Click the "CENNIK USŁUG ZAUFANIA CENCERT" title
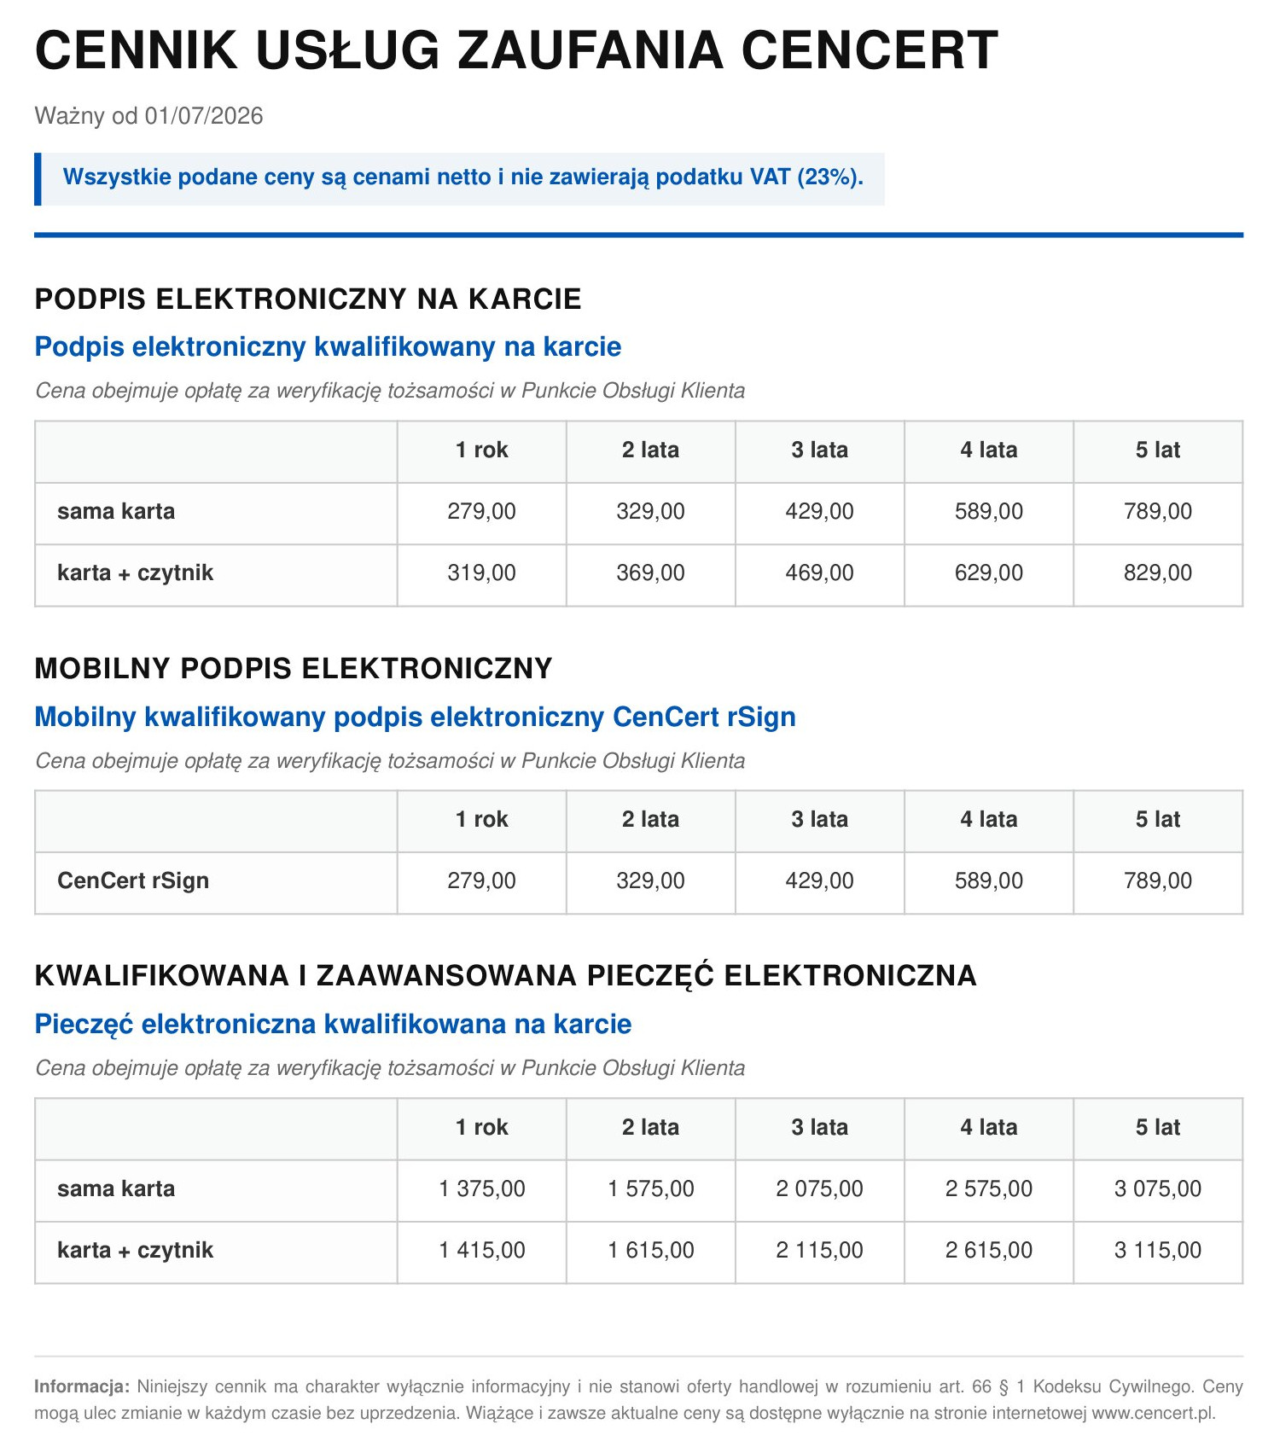This screenshot has height=1441, width=1274. 516,50
